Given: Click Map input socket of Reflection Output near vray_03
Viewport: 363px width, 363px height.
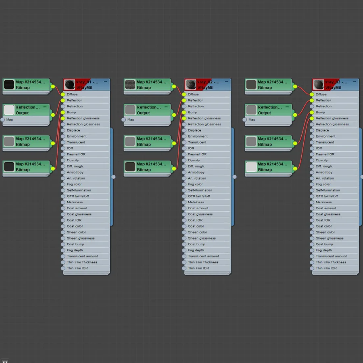Looking at the screenshot, I should tap(245, 120).
